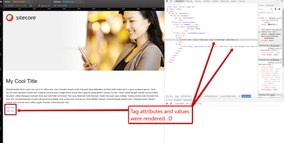Click the reset device emulation icon
This screenshot has height=143, width=284.
tap(1, 2)
